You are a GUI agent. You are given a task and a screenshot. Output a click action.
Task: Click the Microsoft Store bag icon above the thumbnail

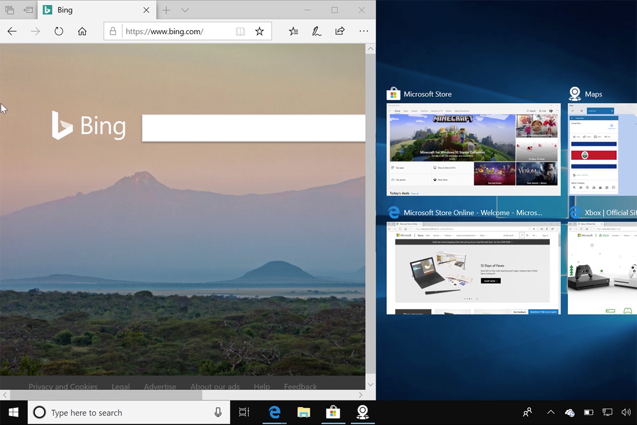pos(393,94)
